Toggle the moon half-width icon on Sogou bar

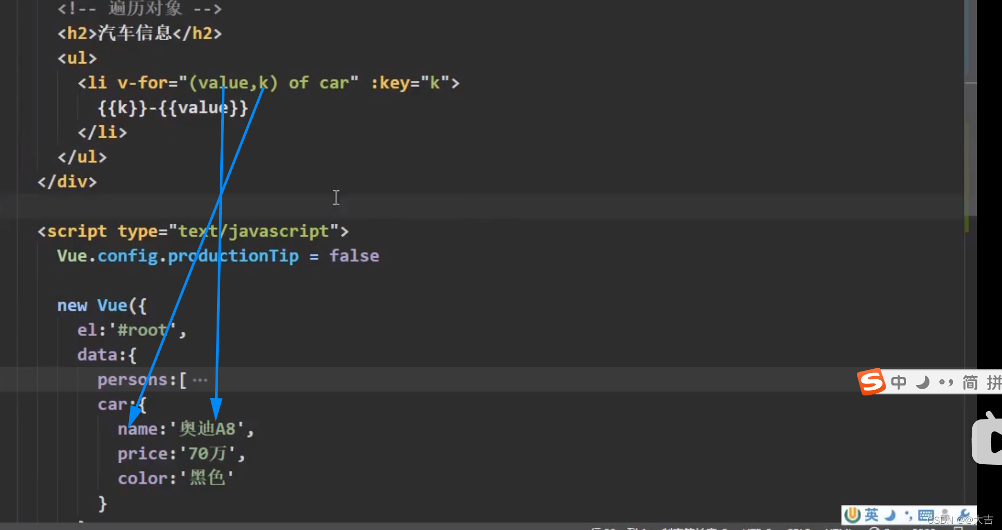[x=923, y=382]
